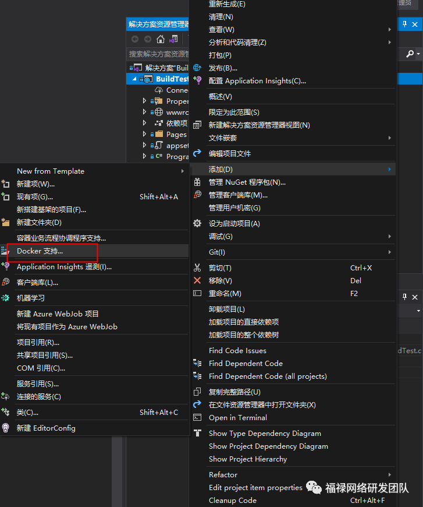The width and height of the screenshot is (423, 507).
Task: Open the Git(I) submenu
Action: [x=293, y=252]
